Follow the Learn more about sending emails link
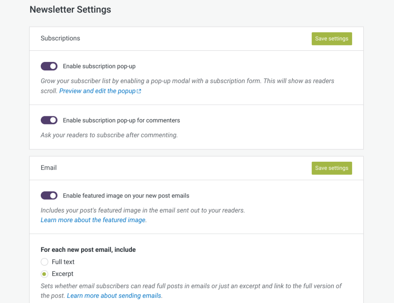The image size is (394, 303). [x=114, y=296]
